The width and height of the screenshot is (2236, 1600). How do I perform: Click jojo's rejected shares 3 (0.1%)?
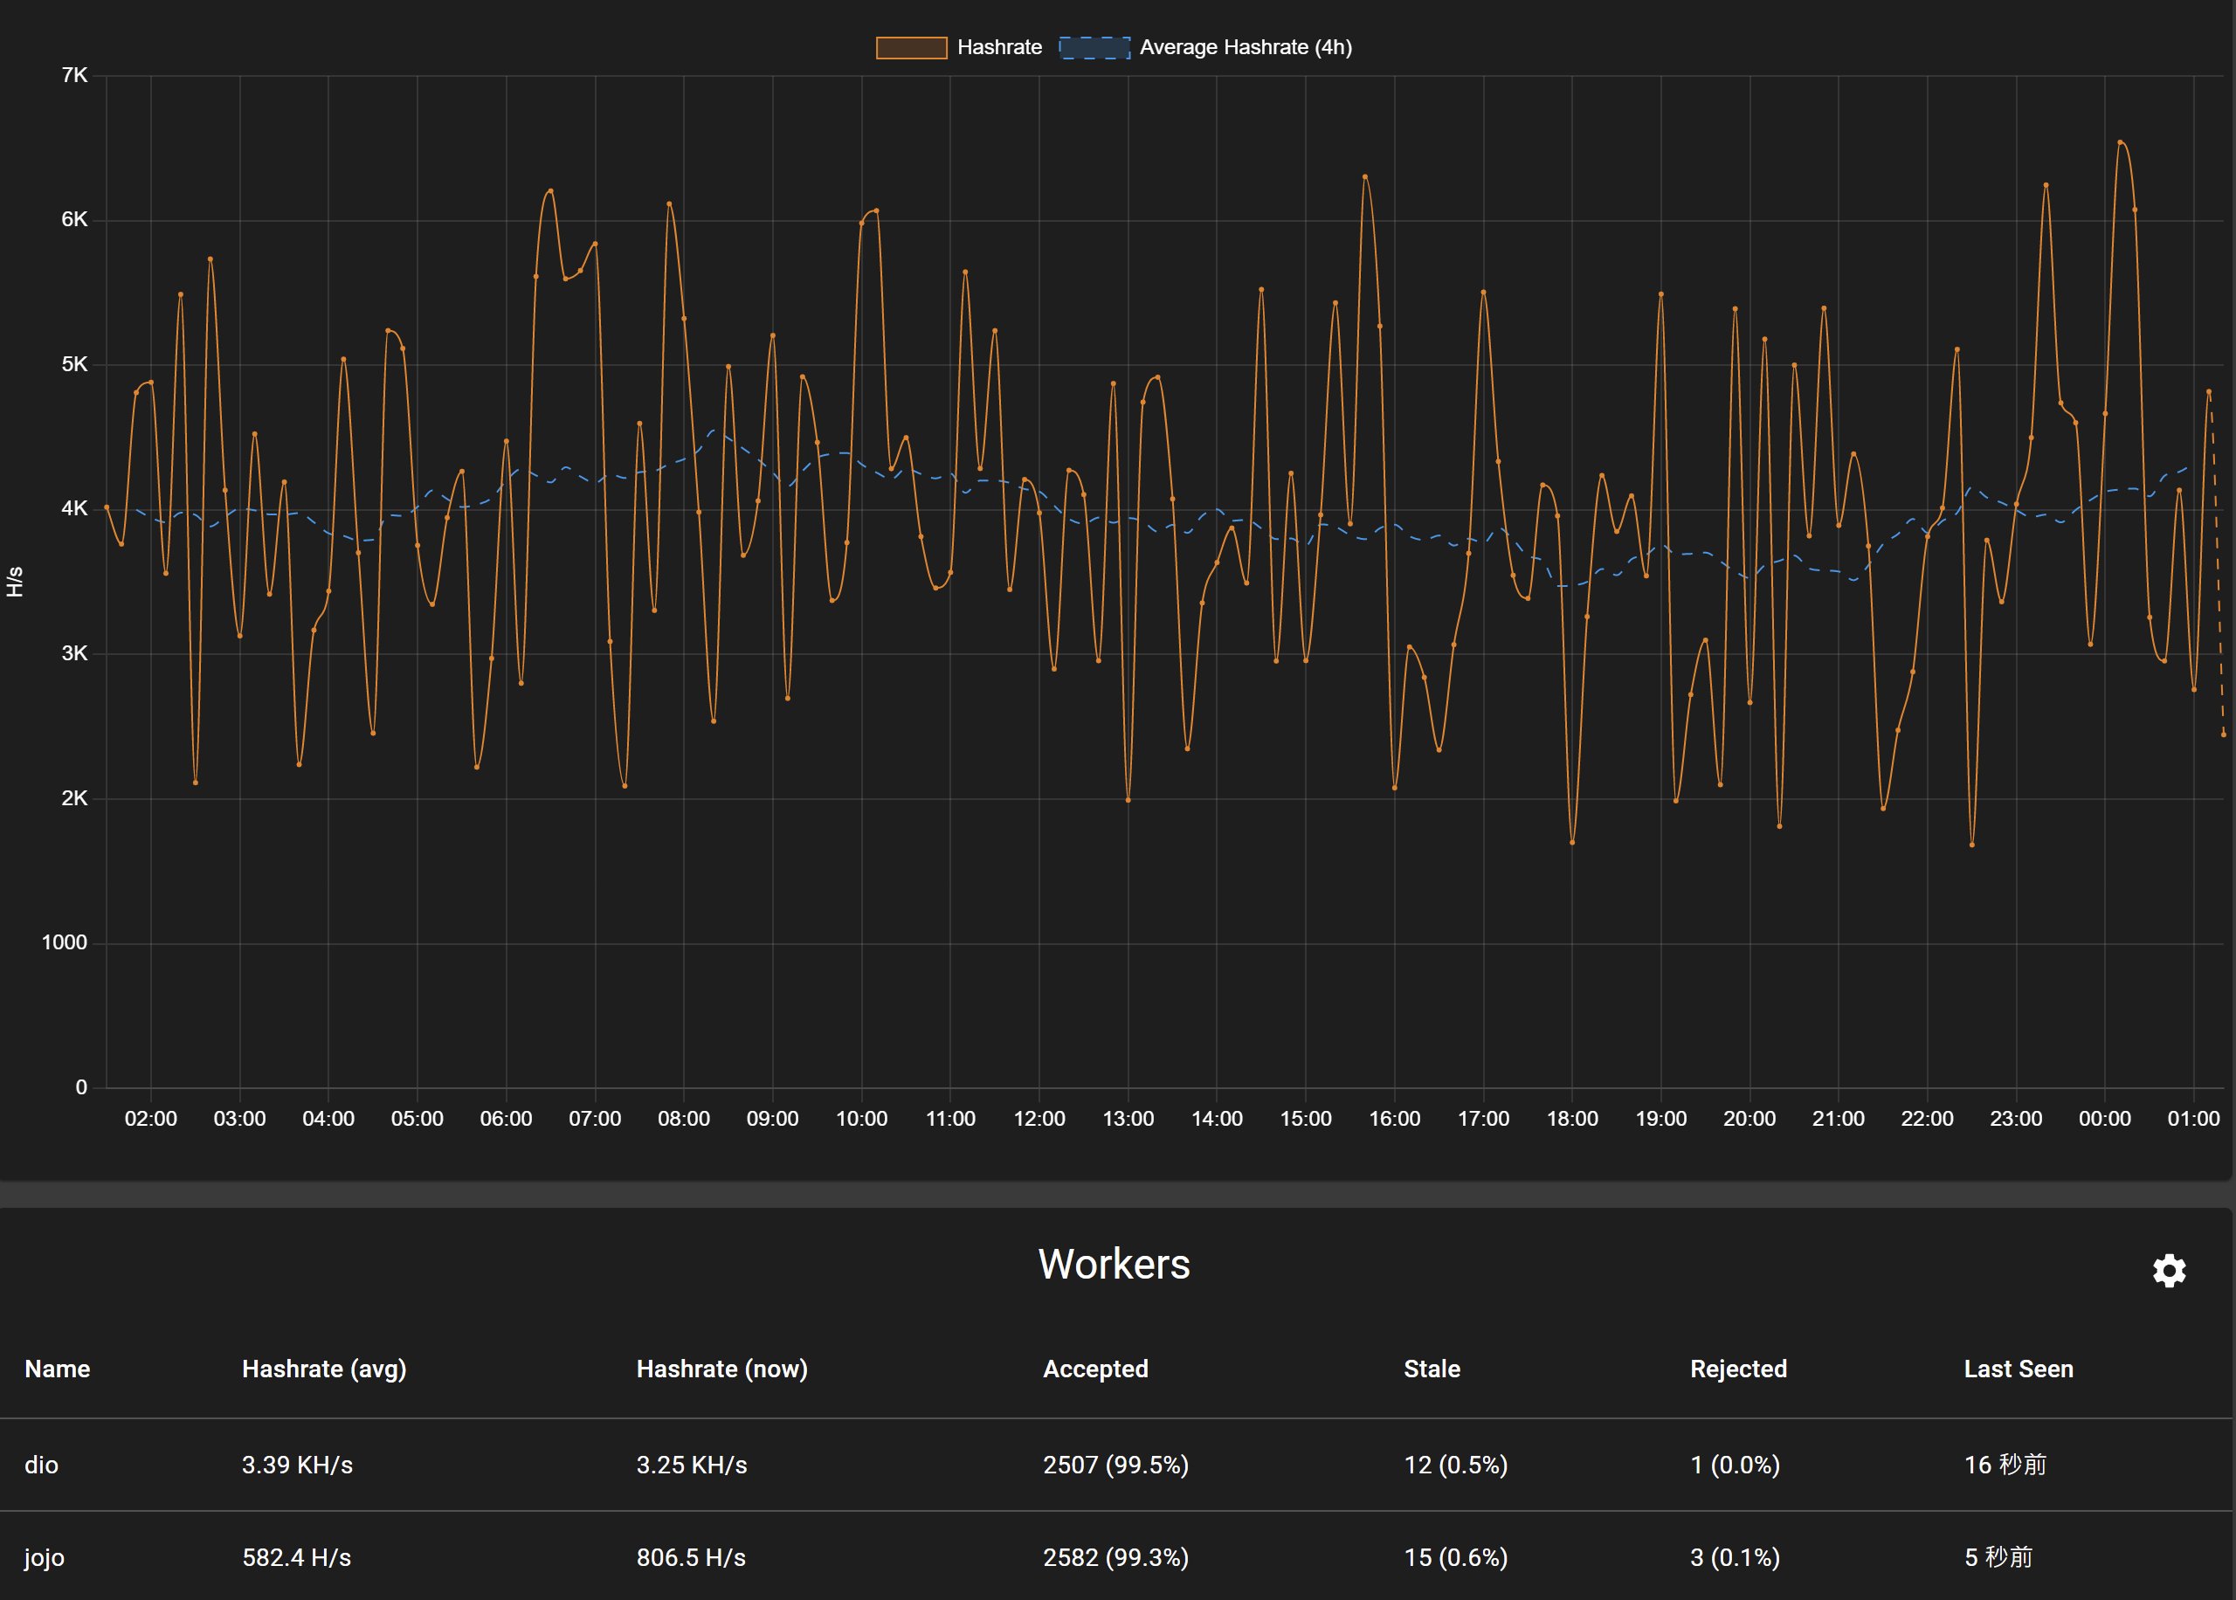(x=1735, y=1557)
